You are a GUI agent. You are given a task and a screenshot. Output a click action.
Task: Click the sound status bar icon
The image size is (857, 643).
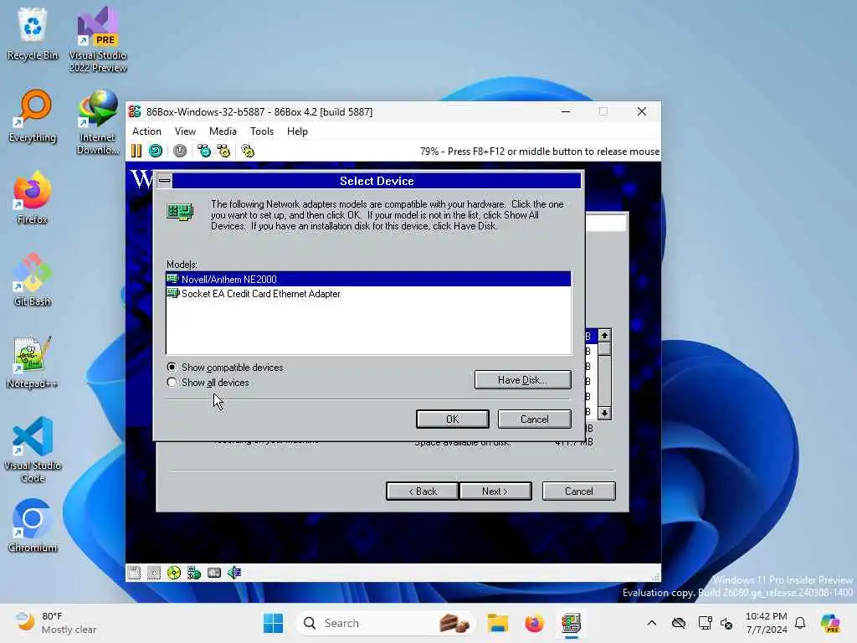pyautogui.click(x=234, y=573)
